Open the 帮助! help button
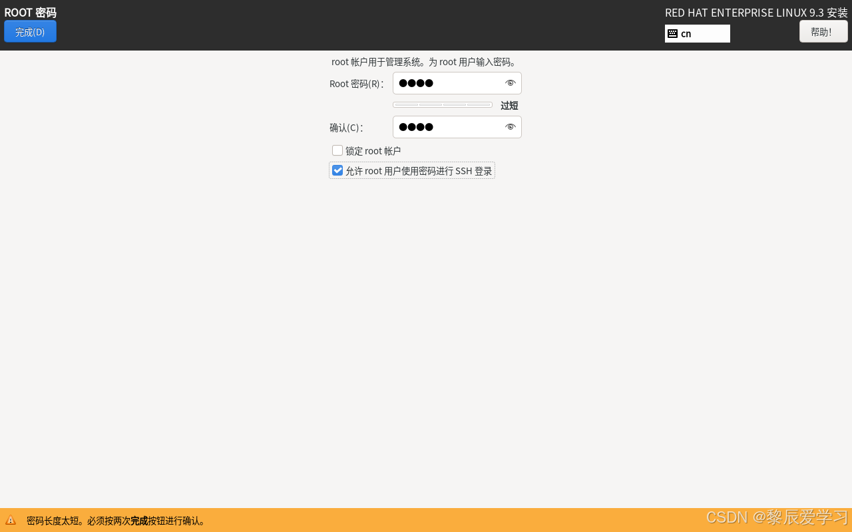Screen dimensions: 852x532 [x=823, y=31]
